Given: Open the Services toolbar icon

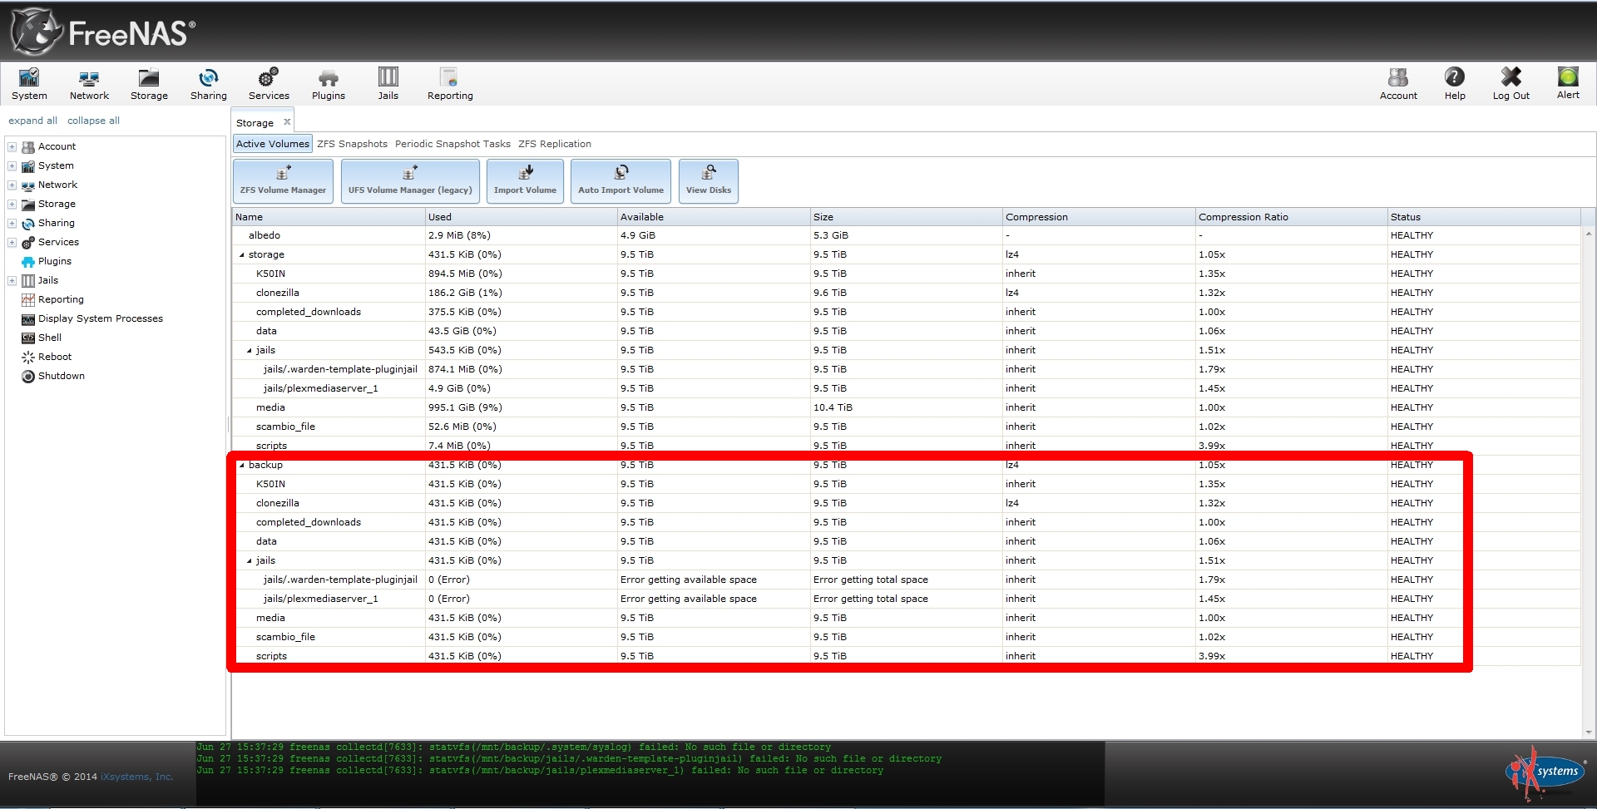Looking at the screenshot, I should [x=269, y=84].
